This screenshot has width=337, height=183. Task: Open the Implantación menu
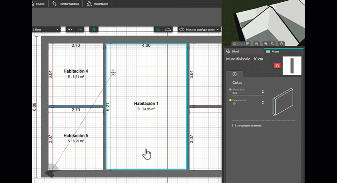[97, 4]
